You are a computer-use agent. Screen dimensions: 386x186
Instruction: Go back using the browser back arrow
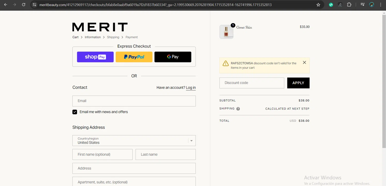click(6, 5)
